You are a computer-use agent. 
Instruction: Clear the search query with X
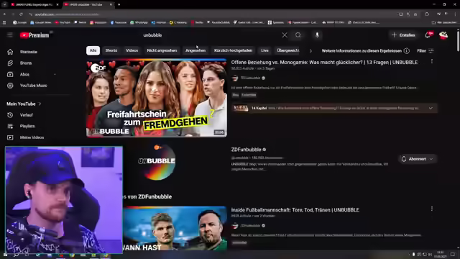click(285, 35)
